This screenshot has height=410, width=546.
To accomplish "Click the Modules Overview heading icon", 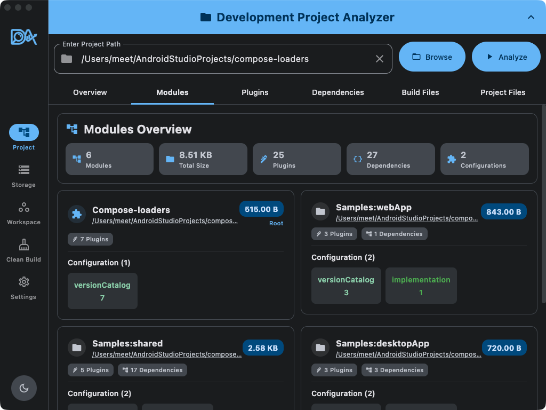I will point(72,129).
